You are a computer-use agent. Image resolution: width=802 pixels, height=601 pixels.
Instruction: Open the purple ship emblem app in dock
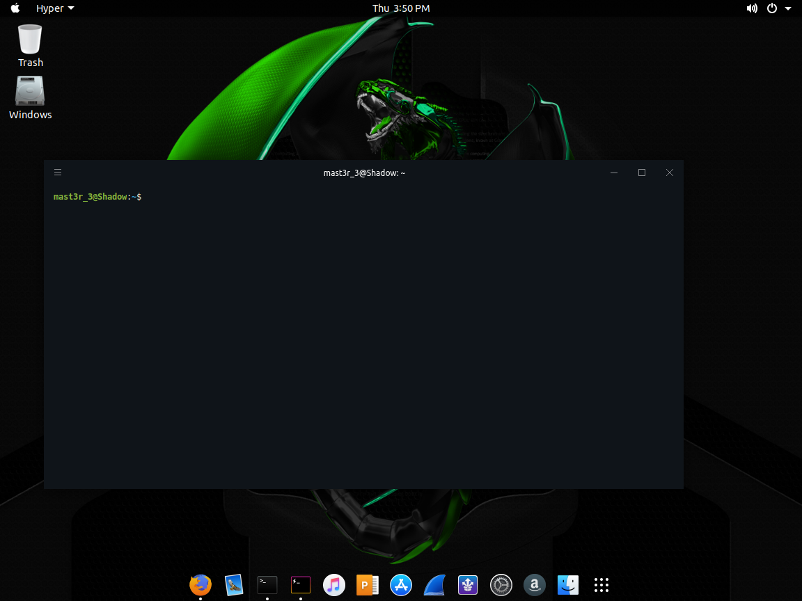click(x=468, y=584)
